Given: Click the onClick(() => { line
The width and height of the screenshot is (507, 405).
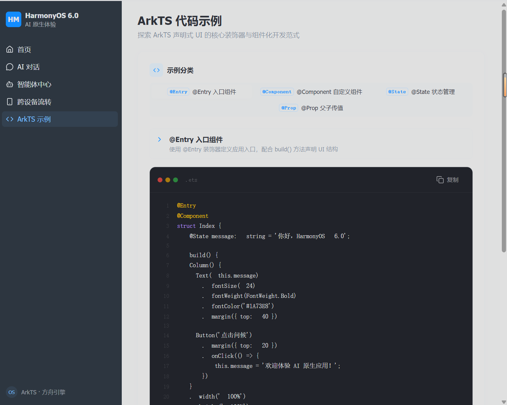Looking at the screenshot, I should [231, 356].
